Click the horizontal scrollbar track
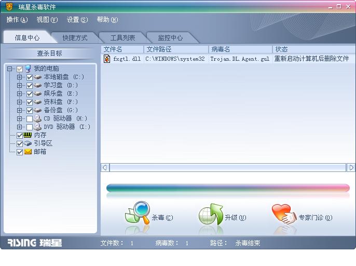Viewport: 356px width, 266px height. coord(228,168)
